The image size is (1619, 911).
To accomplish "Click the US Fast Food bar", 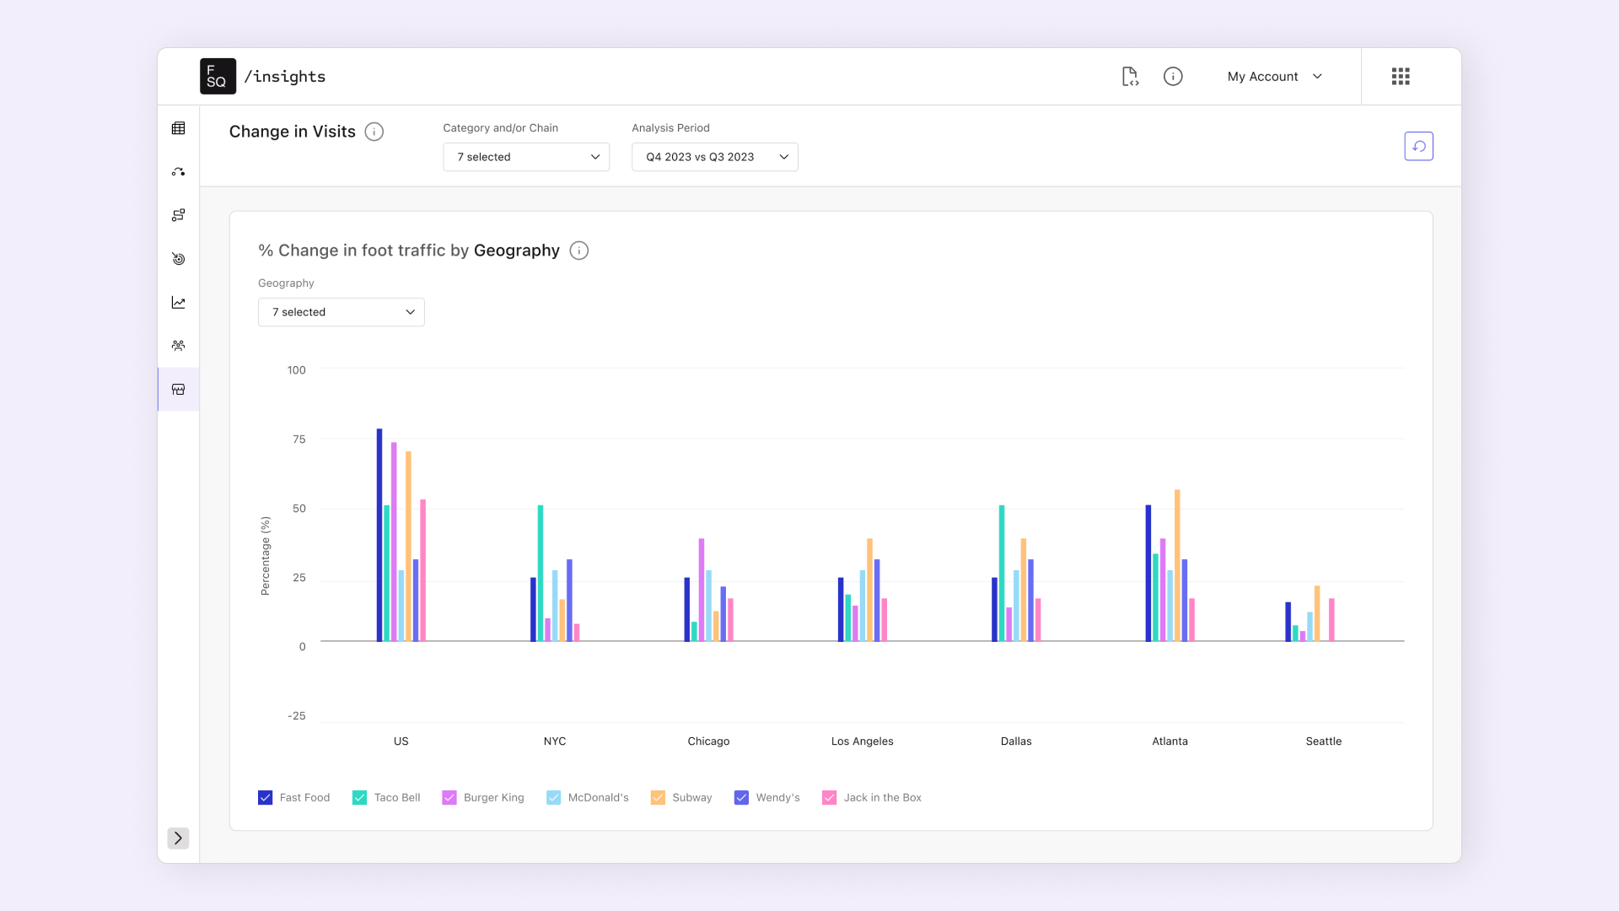I will coord(379,535).
